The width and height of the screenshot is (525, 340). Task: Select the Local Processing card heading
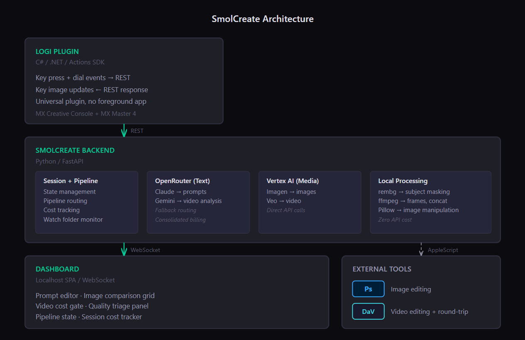click(403, 181)
